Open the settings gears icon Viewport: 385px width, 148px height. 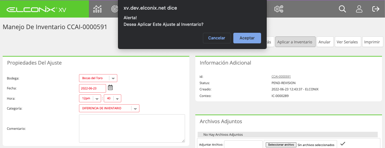click(279, 9)
